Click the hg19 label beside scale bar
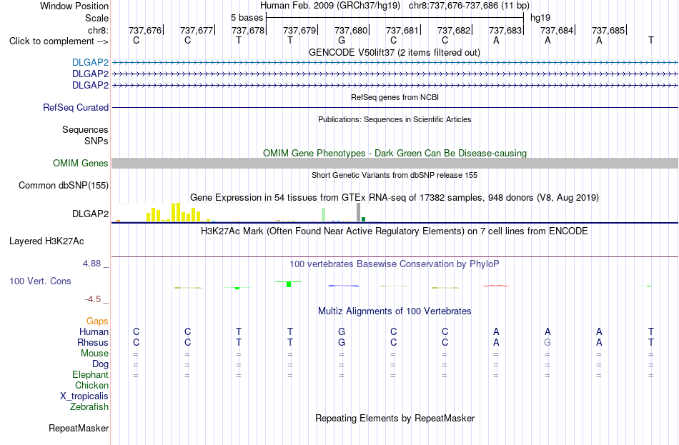Screen dimensions: 679x445 pos(540,18)
